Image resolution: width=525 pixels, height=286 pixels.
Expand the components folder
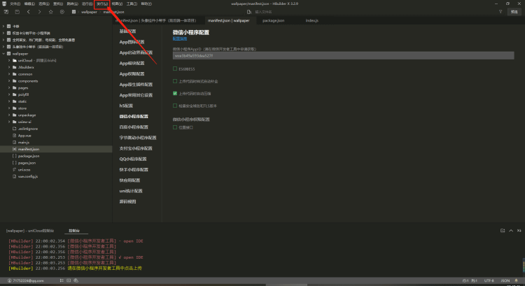point(9,81)
